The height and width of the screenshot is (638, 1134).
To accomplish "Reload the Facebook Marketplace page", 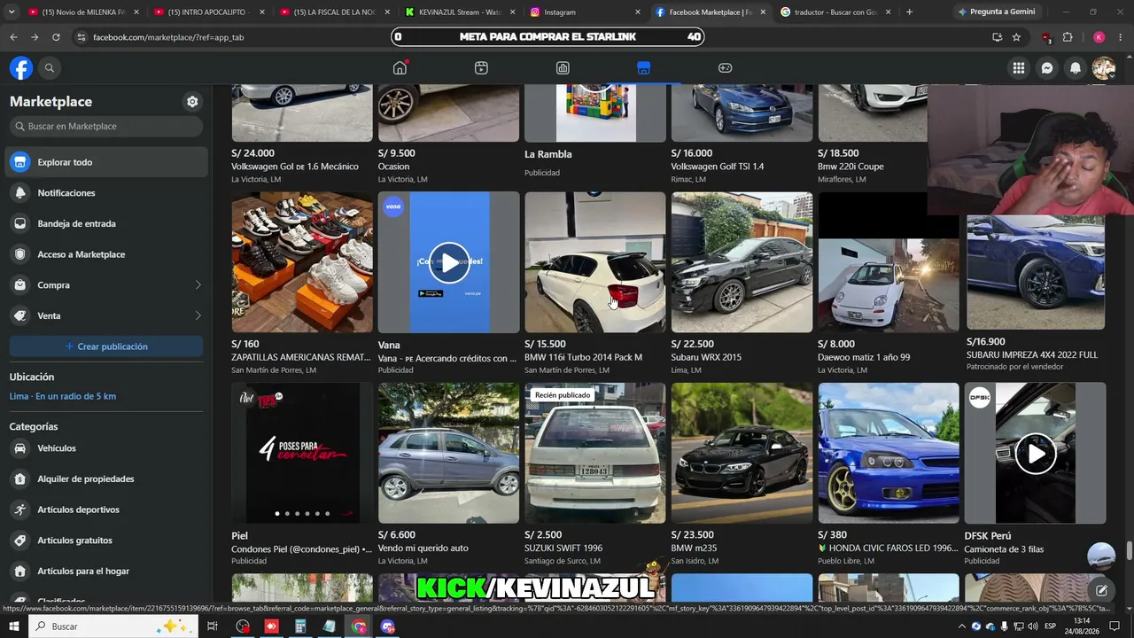I will point(56,37).
